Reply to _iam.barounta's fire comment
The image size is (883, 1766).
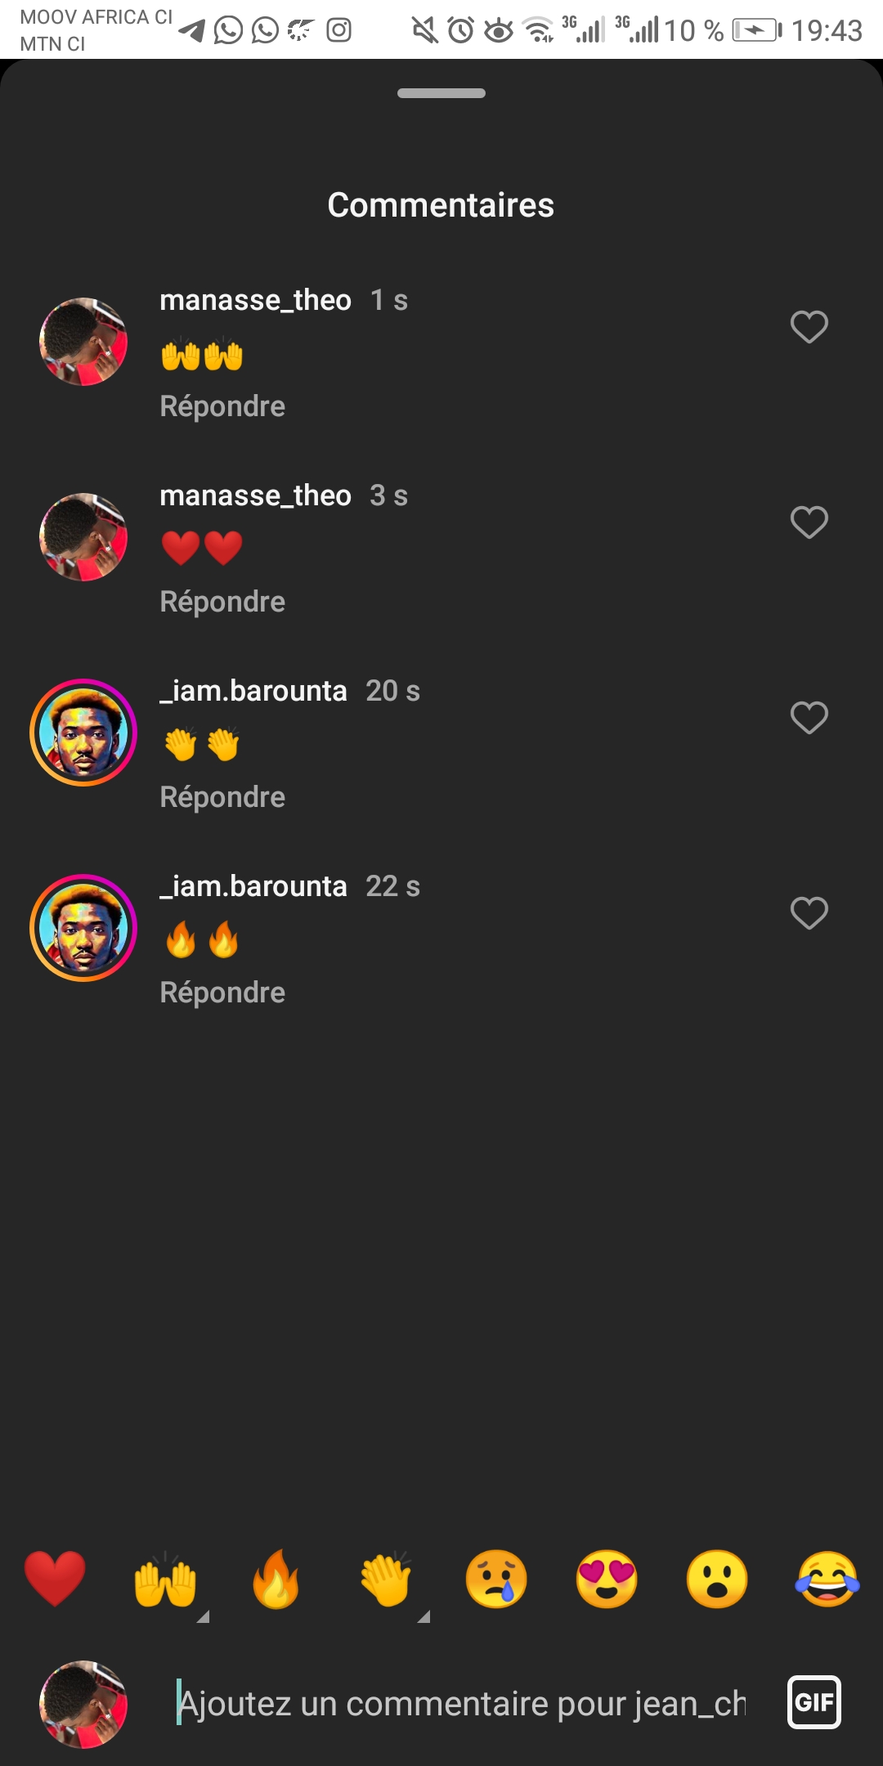tap(222, 993)
